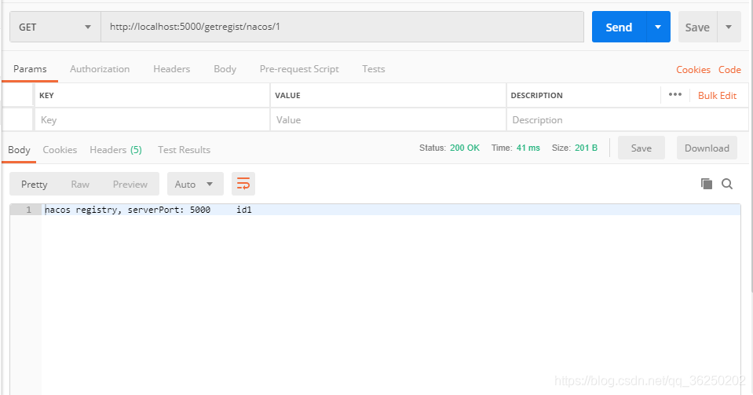Open the Send button dropdown arrow

(x=659, y=27)
